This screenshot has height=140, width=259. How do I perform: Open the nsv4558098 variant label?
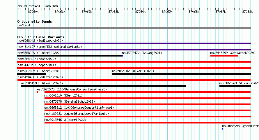click(x=240, y=126)
